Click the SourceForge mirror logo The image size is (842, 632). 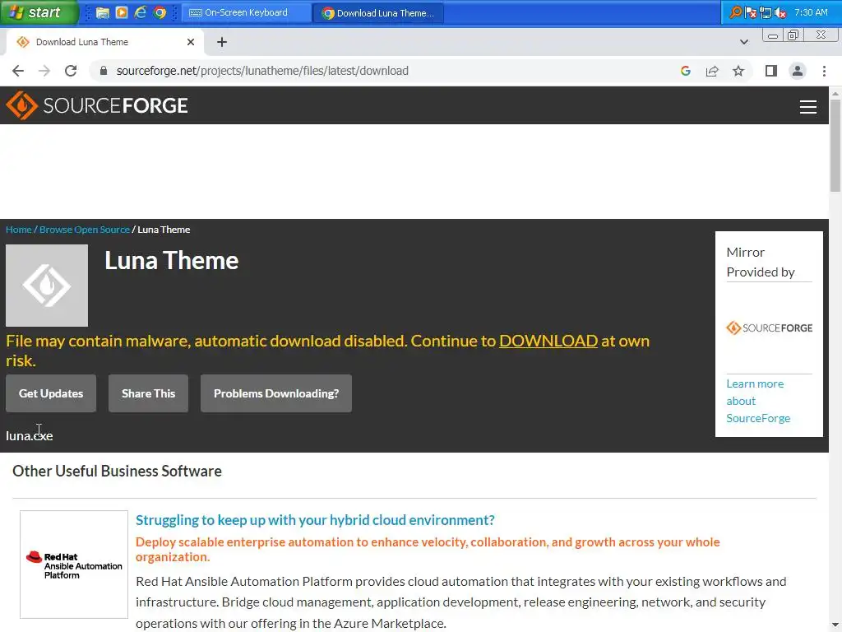[769, 328]
